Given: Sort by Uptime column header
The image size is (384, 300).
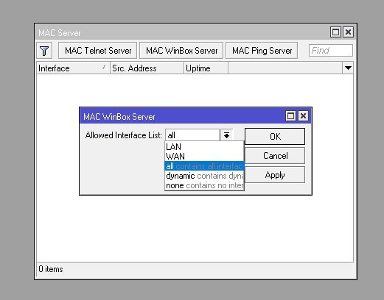Looking at the screenshot, I should click(206, 68).
